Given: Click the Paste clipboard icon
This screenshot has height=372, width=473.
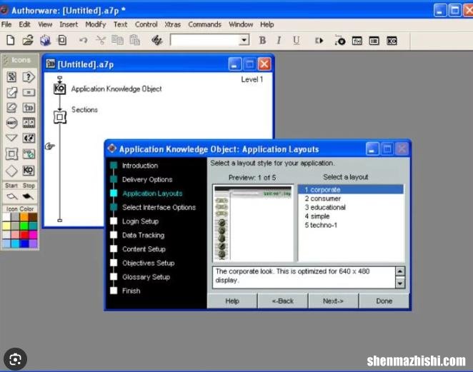Looking at the screenshot, I should pyautogui.click(x=134, y=40).
